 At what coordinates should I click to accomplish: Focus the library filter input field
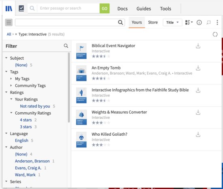click(70, 22)
